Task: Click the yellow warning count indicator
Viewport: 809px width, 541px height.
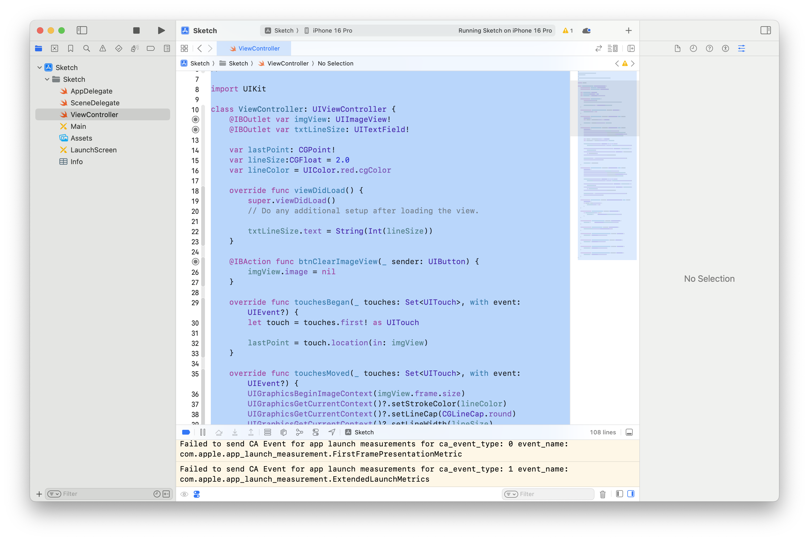Action: point(568,30)
